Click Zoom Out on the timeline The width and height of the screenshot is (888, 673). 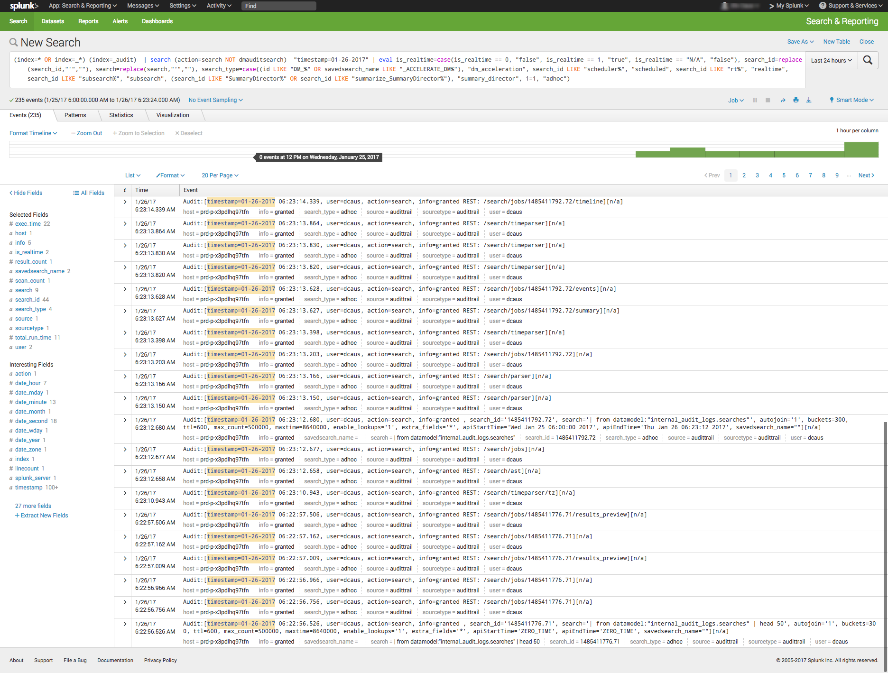(86, 133)
